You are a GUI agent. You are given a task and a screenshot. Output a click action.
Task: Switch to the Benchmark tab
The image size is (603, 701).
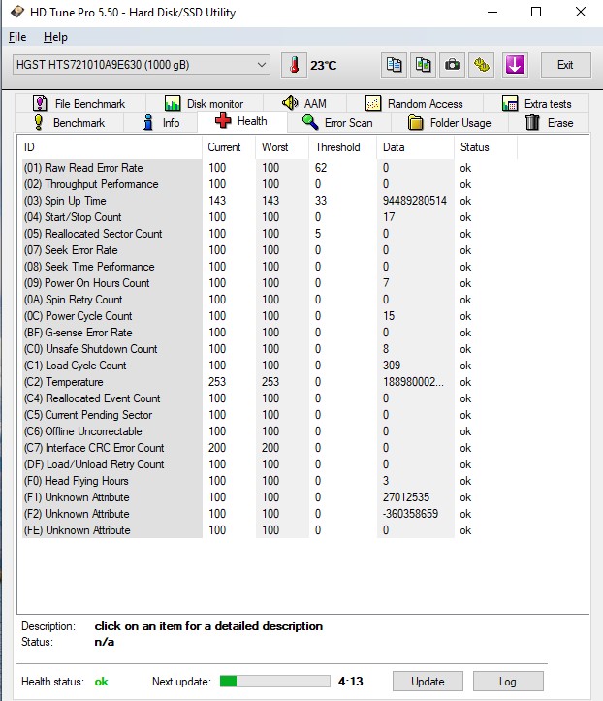click(x=69, y=122)
